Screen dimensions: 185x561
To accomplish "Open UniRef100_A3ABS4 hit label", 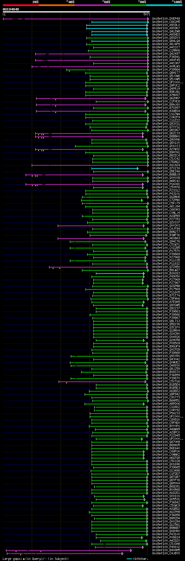I will click(x=166, y=111).
